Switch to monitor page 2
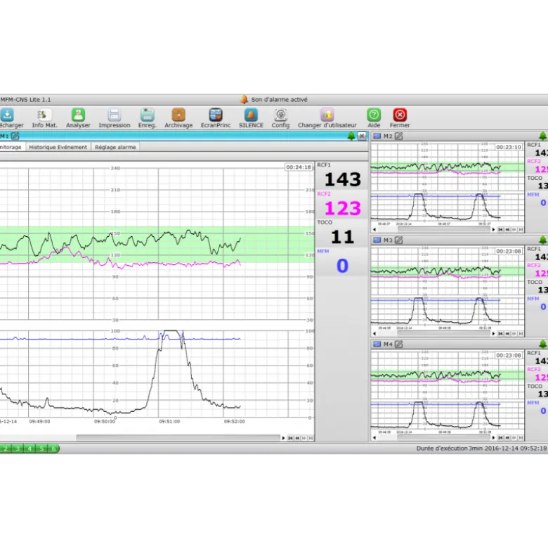This screenshot has height=549, width=548. [6, 448]
